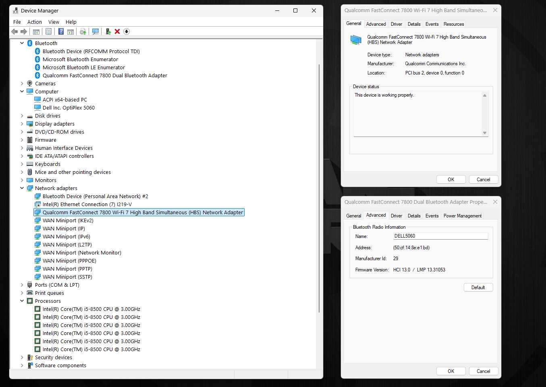
Task: Select WAN Miniport (PPPOE) entry
Action: [x=69, y=261]
